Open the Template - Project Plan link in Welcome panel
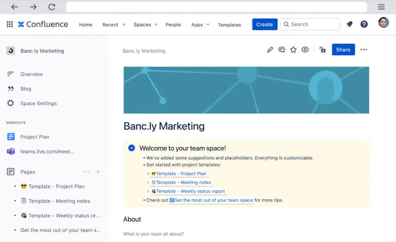Viewport: 396px width, 242px height. (x=179, y=174)
